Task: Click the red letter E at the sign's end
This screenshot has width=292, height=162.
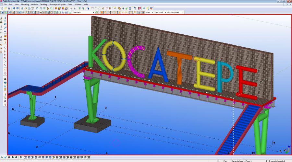Action: click(x=247, y=83)
